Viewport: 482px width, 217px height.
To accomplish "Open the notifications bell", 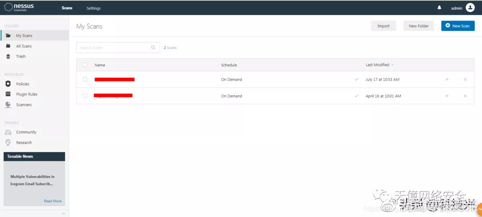I will pyautogui.click(x=439, y=8).
